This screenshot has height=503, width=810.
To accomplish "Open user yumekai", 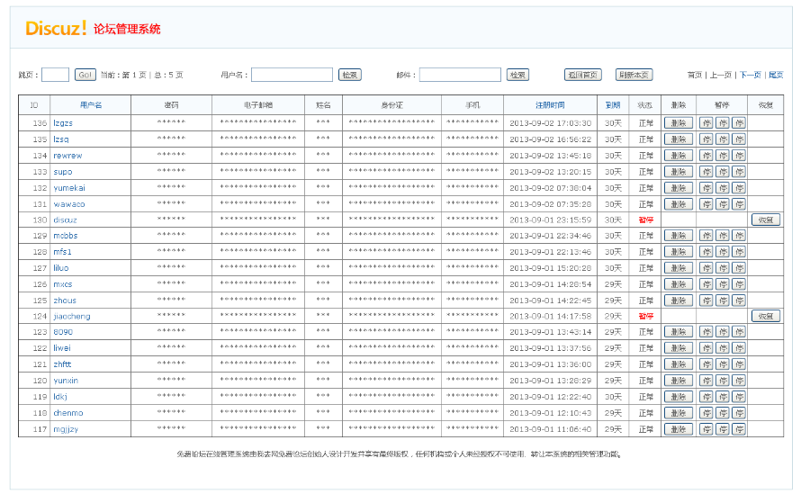I will pyautogui.click(x=69, y=188).
